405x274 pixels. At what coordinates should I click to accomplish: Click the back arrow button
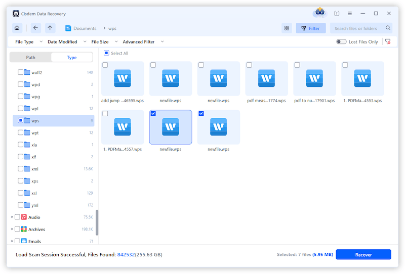[35, 28]
